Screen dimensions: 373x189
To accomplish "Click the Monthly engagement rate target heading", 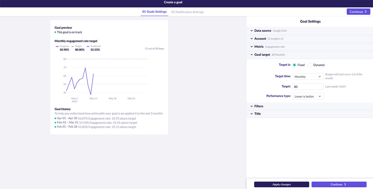I will click(x=76, y=41).
